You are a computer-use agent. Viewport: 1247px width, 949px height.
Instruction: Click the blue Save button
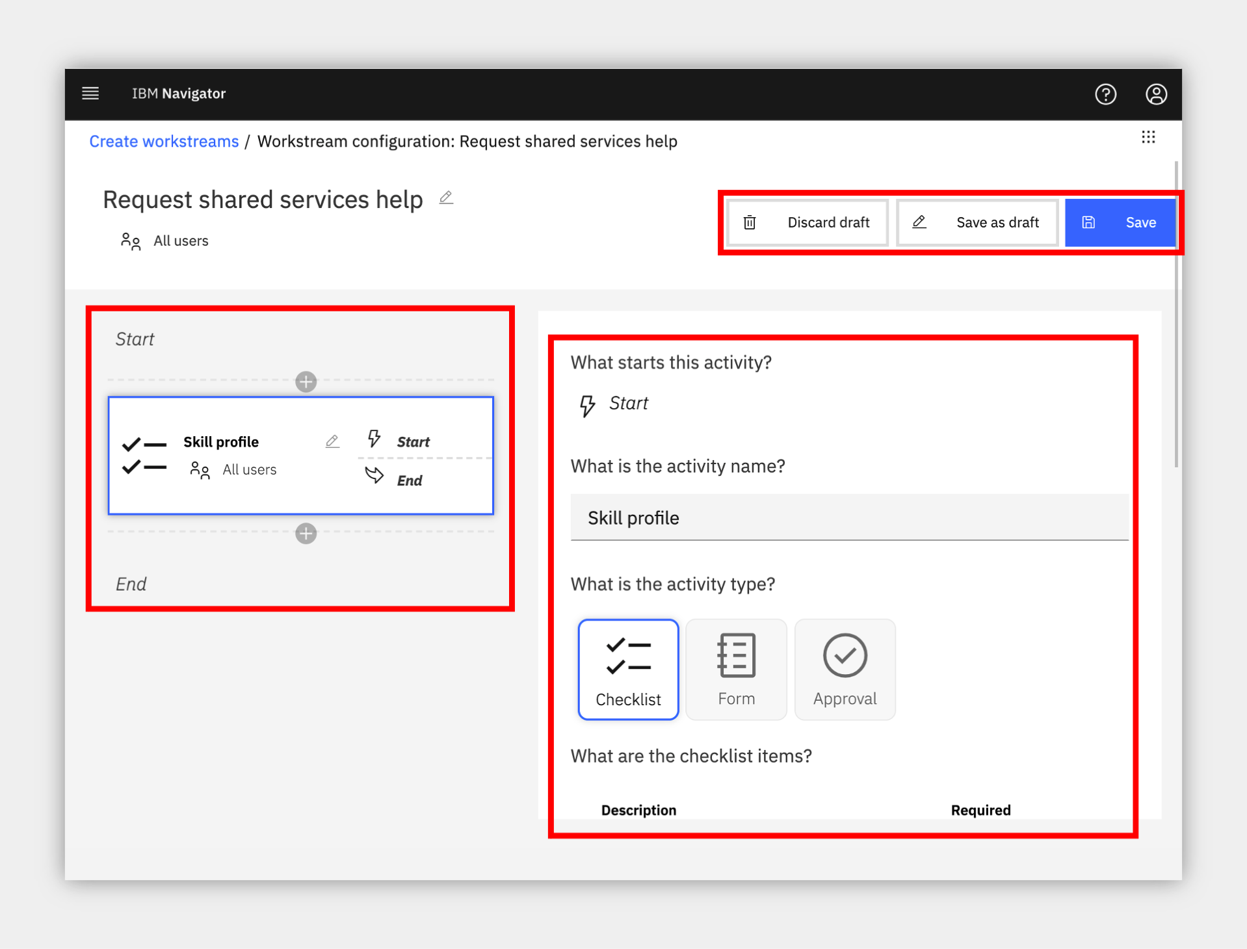(x=1120, y=222)
